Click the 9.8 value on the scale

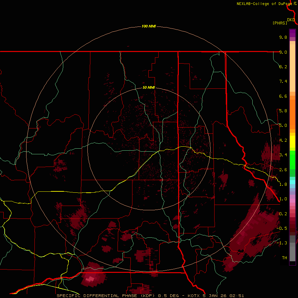(x=283, y=37)
